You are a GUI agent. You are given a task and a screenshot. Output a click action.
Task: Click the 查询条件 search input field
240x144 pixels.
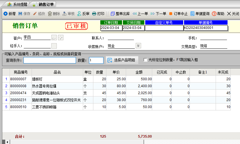tap(50, 60)
